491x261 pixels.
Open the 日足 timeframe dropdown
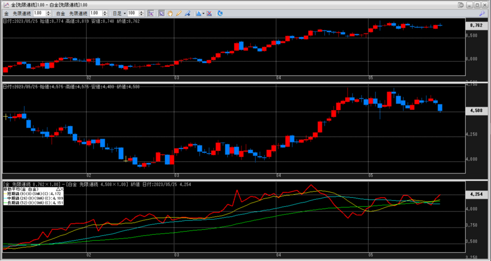(119, 13)
